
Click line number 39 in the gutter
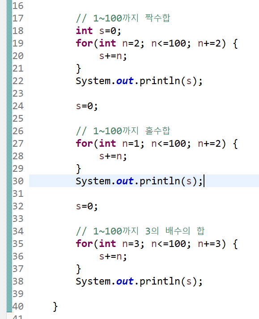pyautogui.click(x=18, y=294)
